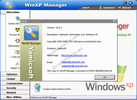Switch to the Optimizer section

click(10, 74)
